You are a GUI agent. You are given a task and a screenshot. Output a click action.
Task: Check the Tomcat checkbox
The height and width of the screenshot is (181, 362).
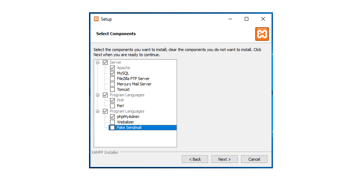point(113,89)
